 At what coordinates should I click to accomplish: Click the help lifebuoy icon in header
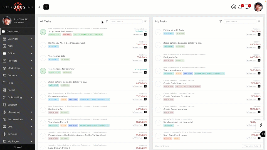pyautogui.click(x=234, y=7)
